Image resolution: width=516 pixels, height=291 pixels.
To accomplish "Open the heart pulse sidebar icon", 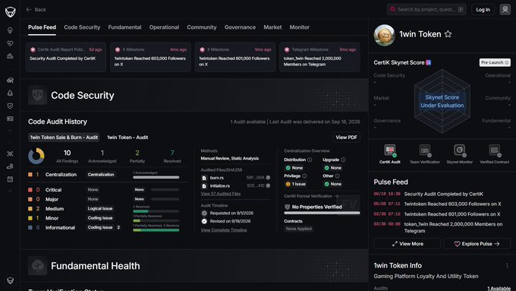I will [10, 43].
